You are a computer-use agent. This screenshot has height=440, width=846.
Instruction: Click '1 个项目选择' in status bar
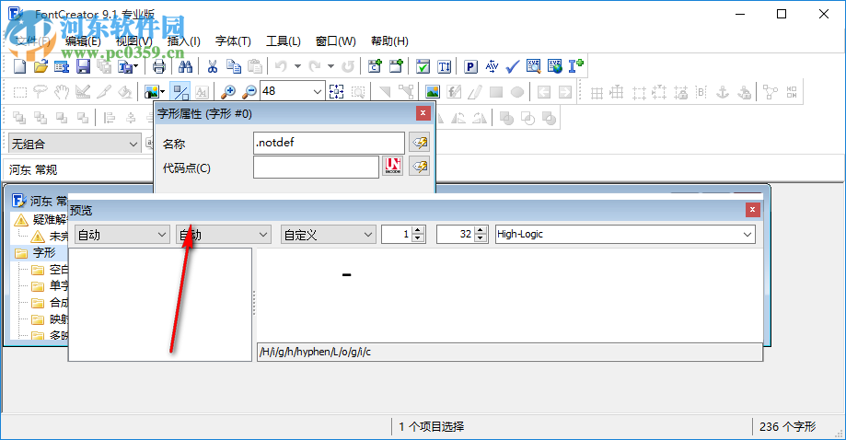point(432,426)
